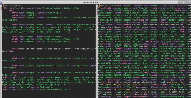The height and width of the screenshot is (98, 191).
Task: Minimize the emacs@scarone window
Action: click(184, 2)
